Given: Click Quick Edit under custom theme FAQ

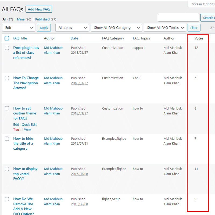Looking at the screenshot, I should coord(29,124).
